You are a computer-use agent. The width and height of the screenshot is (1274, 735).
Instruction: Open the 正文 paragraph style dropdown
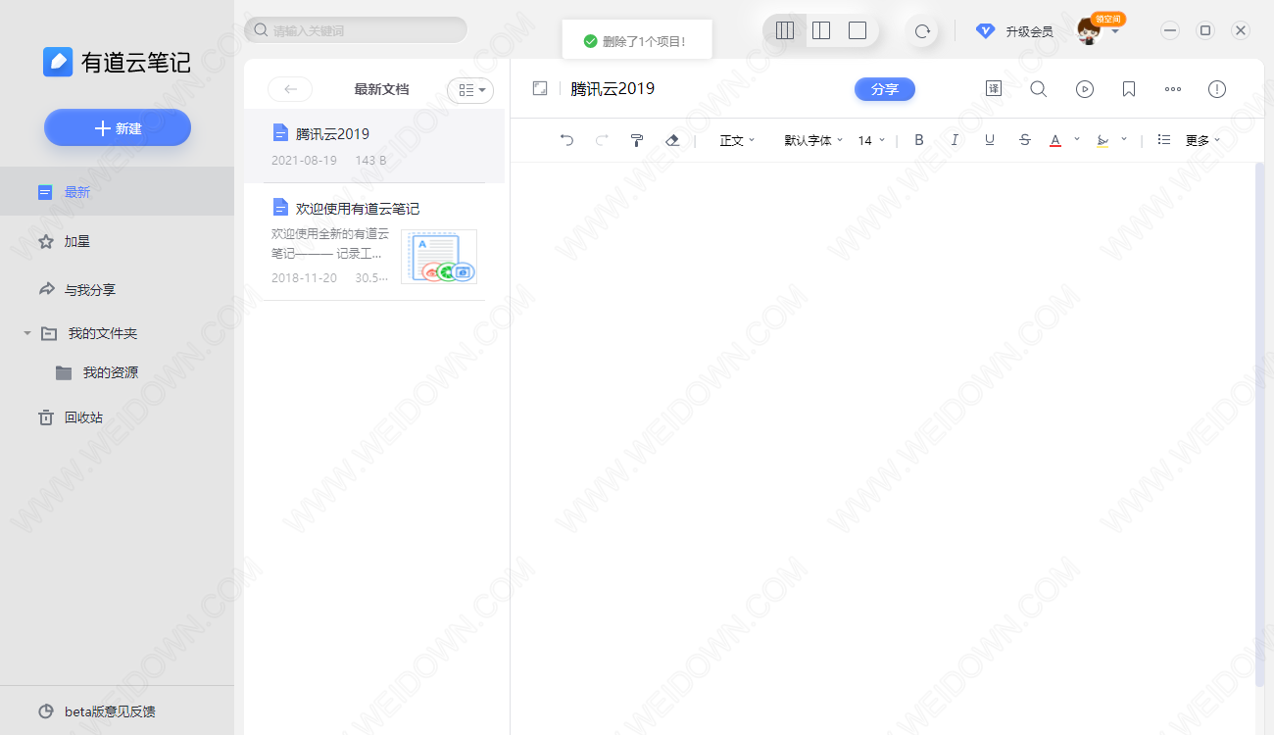(737, 140)
